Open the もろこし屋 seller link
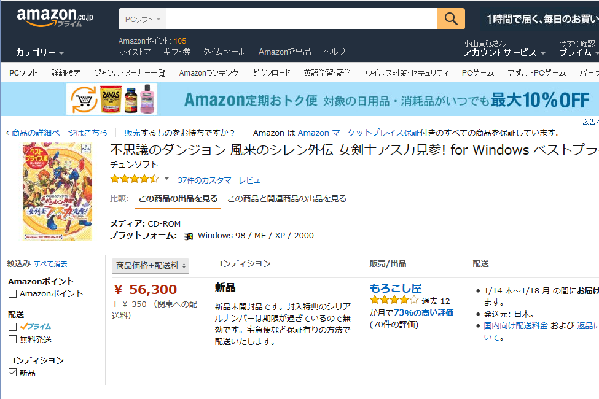The width and height of the screenshot is (599, 399). click(x=396, y=288)
